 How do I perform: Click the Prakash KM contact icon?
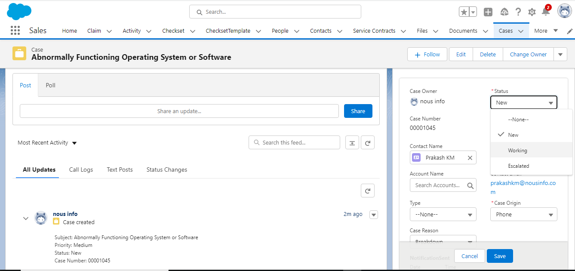tap(416, 157)
